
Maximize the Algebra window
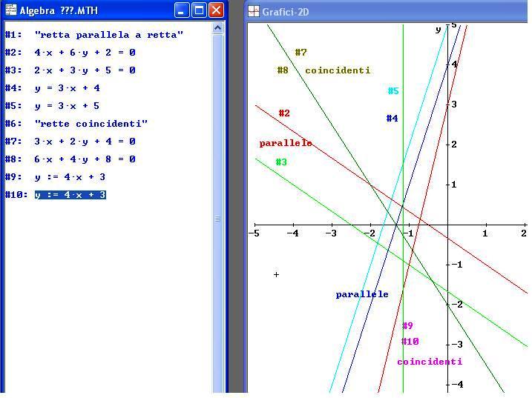point(199,10)
